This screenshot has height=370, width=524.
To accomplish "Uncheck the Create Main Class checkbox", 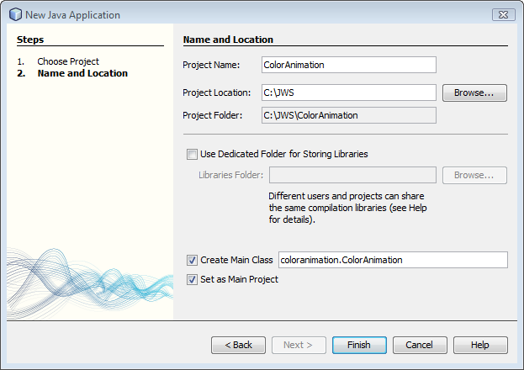I will 192,261.
